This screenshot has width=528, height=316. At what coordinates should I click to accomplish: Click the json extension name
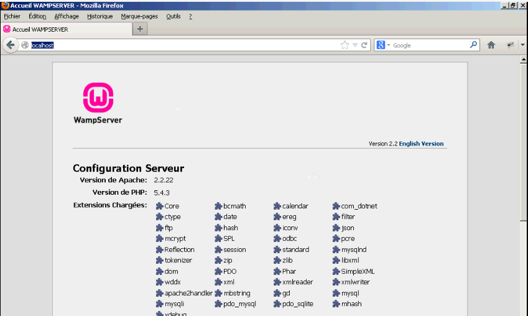click(348, 228)
